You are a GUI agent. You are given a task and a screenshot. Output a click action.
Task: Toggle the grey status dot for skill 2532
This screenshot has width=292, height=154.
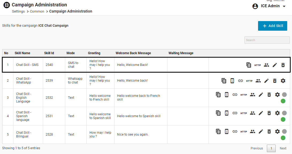point(284,94)
